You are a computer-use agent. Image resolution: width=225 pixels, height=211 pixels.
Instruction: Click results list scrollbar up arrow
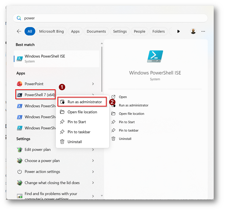point(102,43)
